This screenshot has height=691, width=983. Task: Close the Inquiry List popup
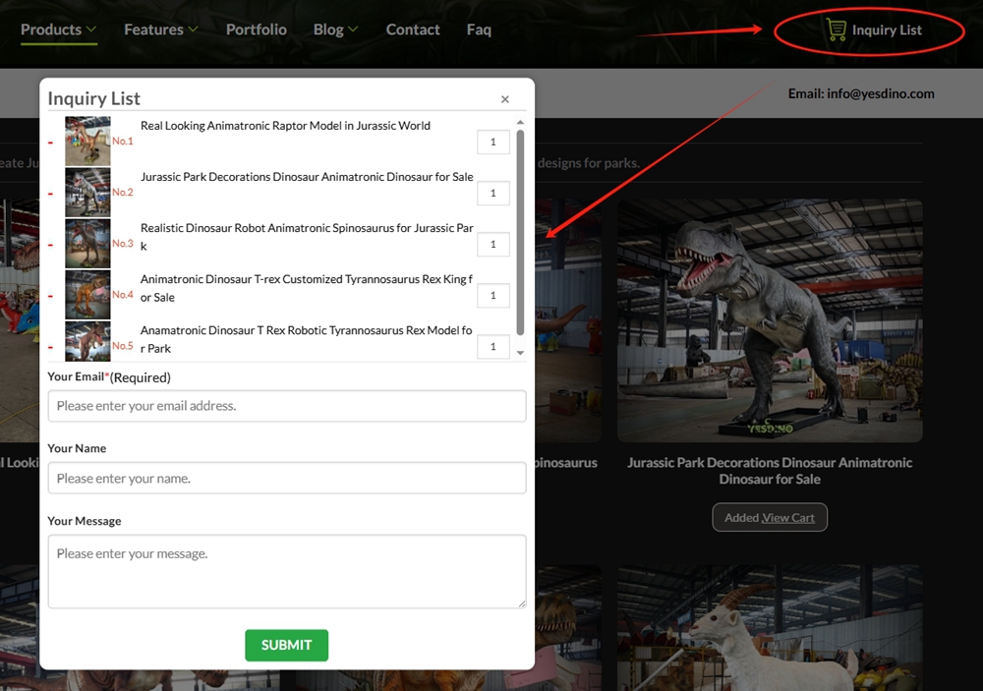point(504,98)
